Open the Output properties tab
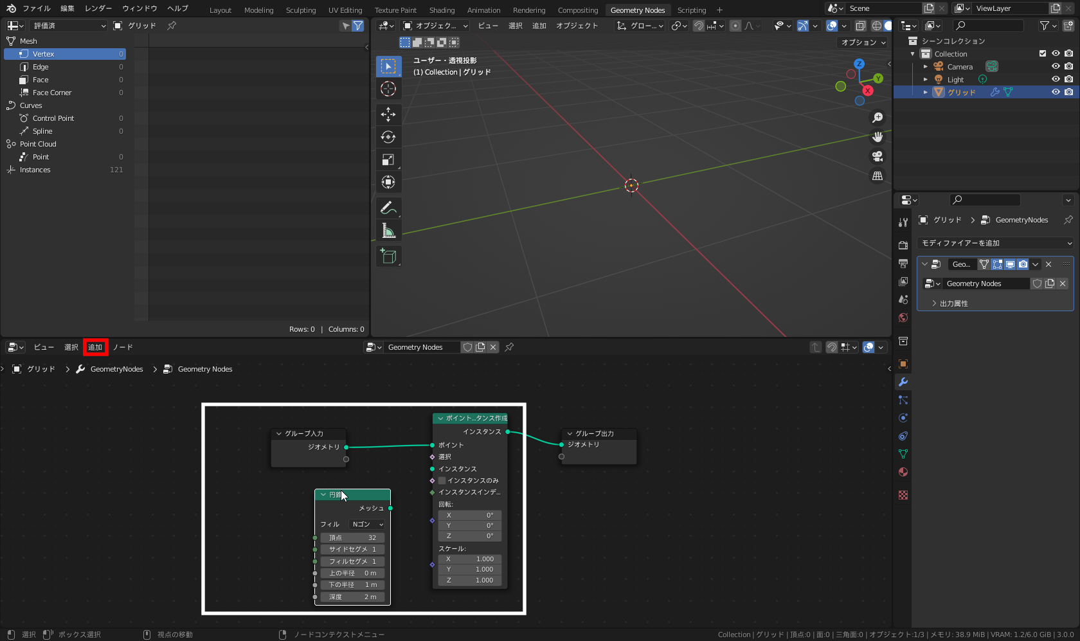The width and height of the screenshot is (1080, 641). pyautogui.click(x=903, y=264)
